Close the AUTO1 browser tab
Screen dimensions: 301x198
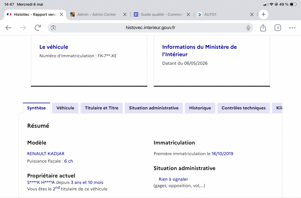pos(252,15)
